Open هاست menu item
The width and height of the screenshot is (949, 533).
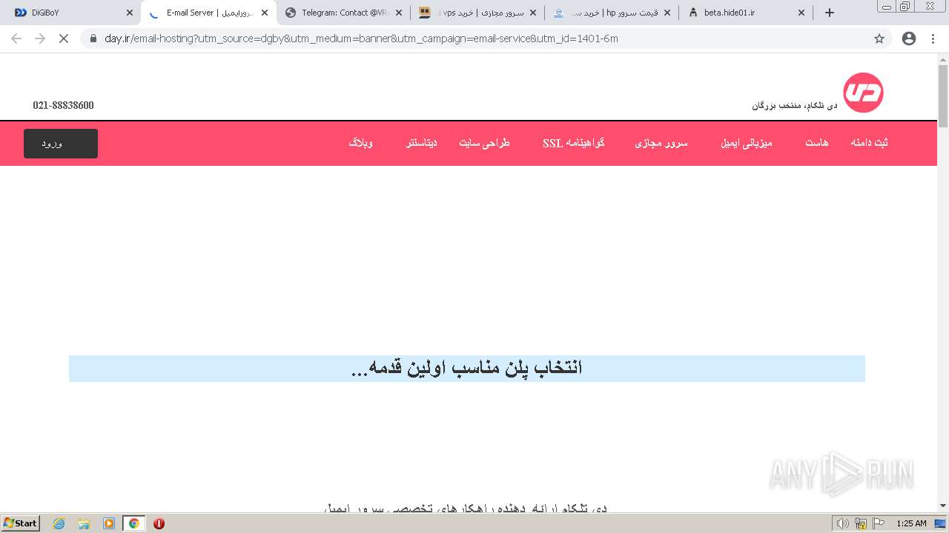coord(817,143)
